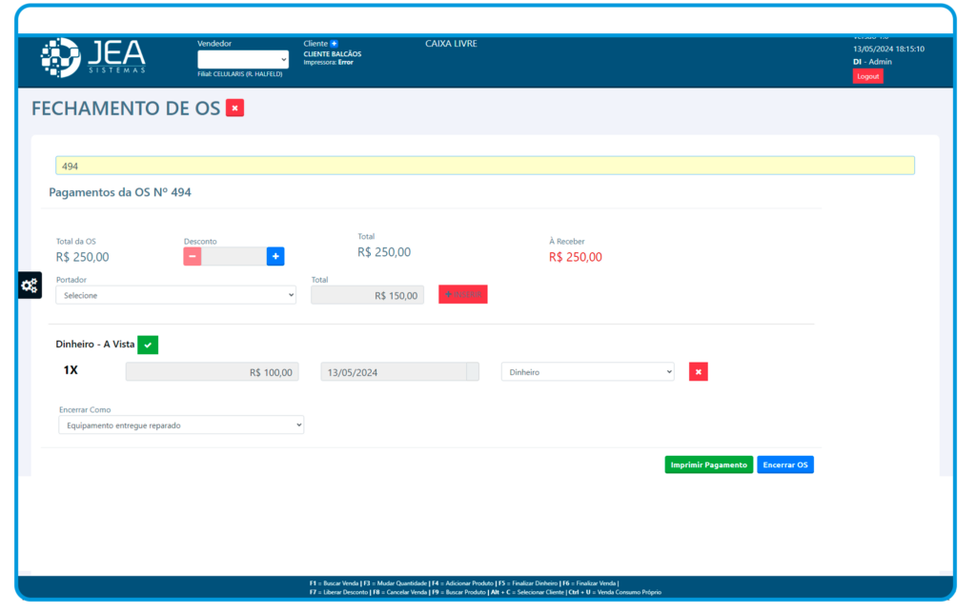Image resolution: width=976 pixels, height=612 pixels.
Task: Increase discount with blue plus button
Action: pos(275,256)
